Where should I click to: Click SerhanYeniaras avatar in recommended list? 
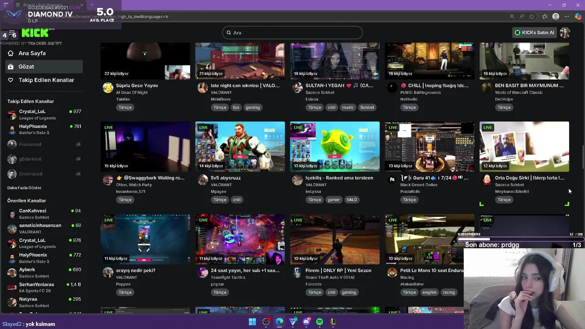(12, 287)
